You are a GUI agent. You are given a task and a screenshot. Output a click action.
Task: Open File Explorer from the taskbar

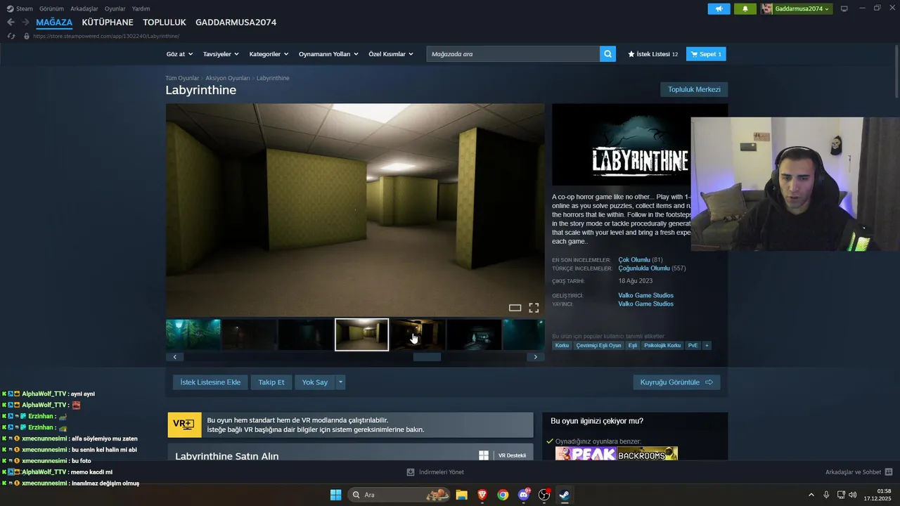pos(461,495)
